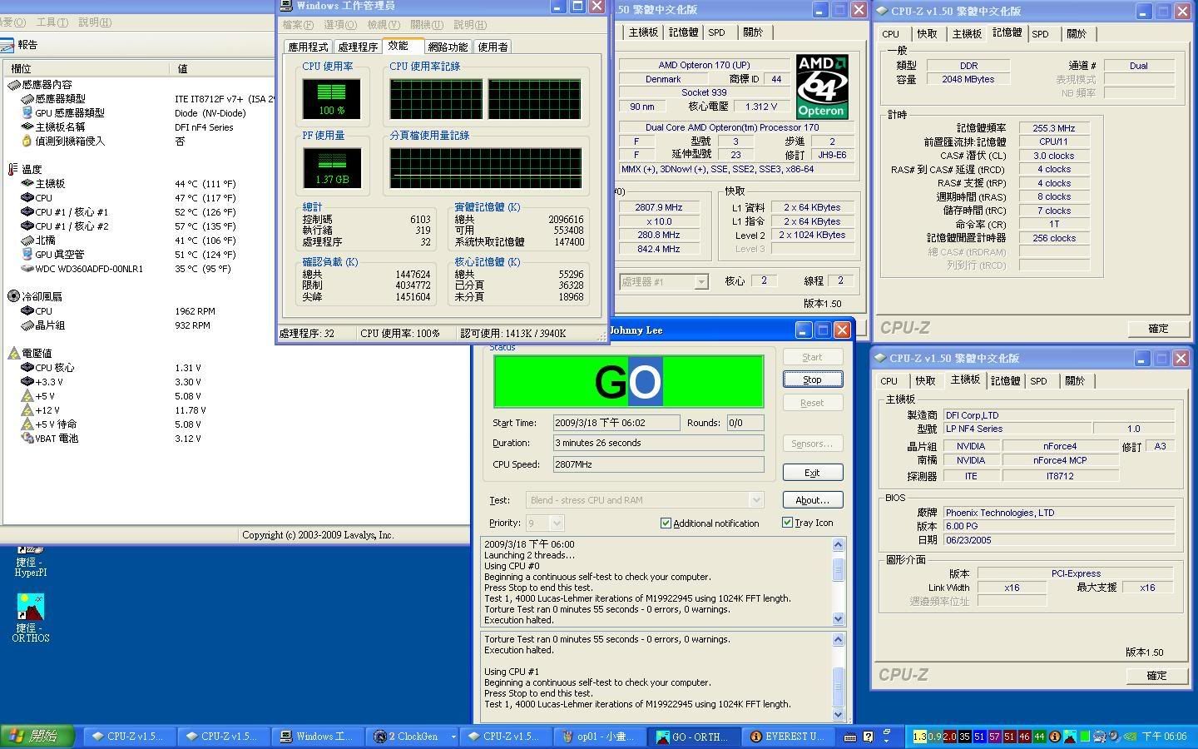Click the 欄位 column header in EVEREST
The width and height of the screenshot is (1198, 749).
[x=87, y=68]
